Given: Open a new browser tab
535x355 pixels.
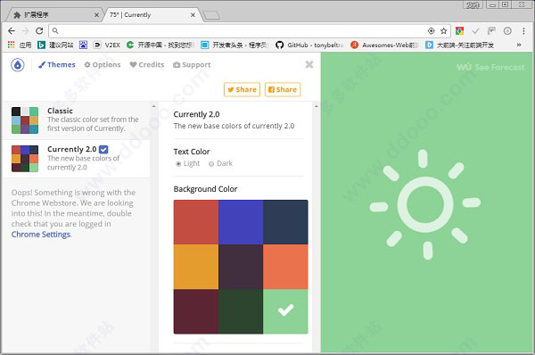Looking at the screenshot, I should [211, 15].
